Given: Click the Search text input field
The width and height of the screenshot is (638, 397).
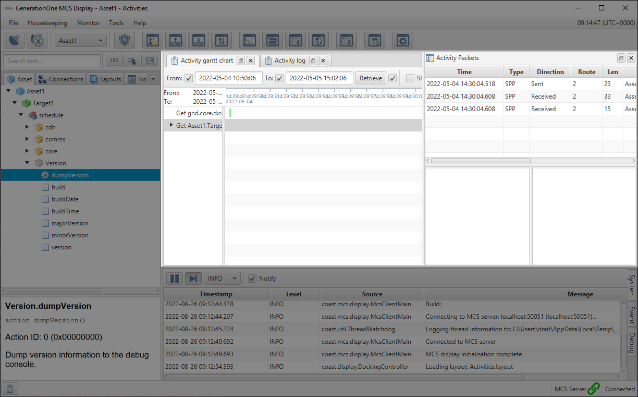Looking at the screenshot, I should [52, 61].
